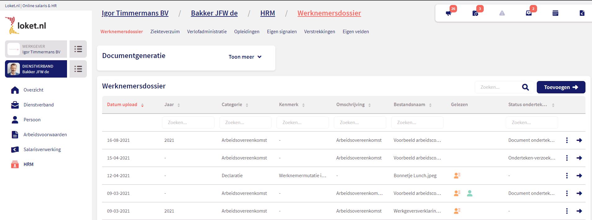
Task: Click the Toevoegen button
Action: [x=561, y=87]
